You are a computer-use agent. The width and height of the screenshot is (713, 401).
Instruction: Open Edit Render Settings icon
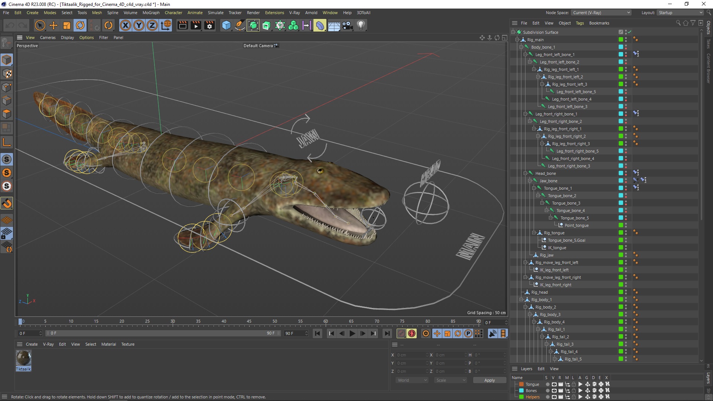pyautogui.click(x=209, y=25)
